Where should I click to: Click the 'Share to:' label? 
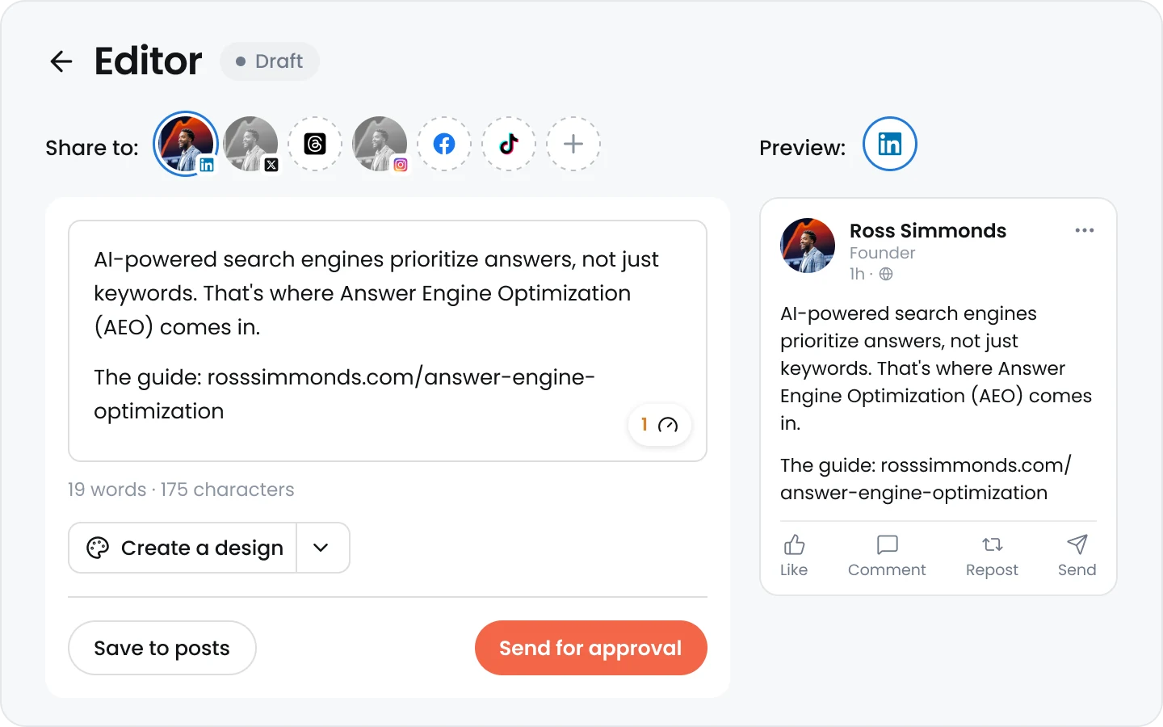(x=92, y=148)
